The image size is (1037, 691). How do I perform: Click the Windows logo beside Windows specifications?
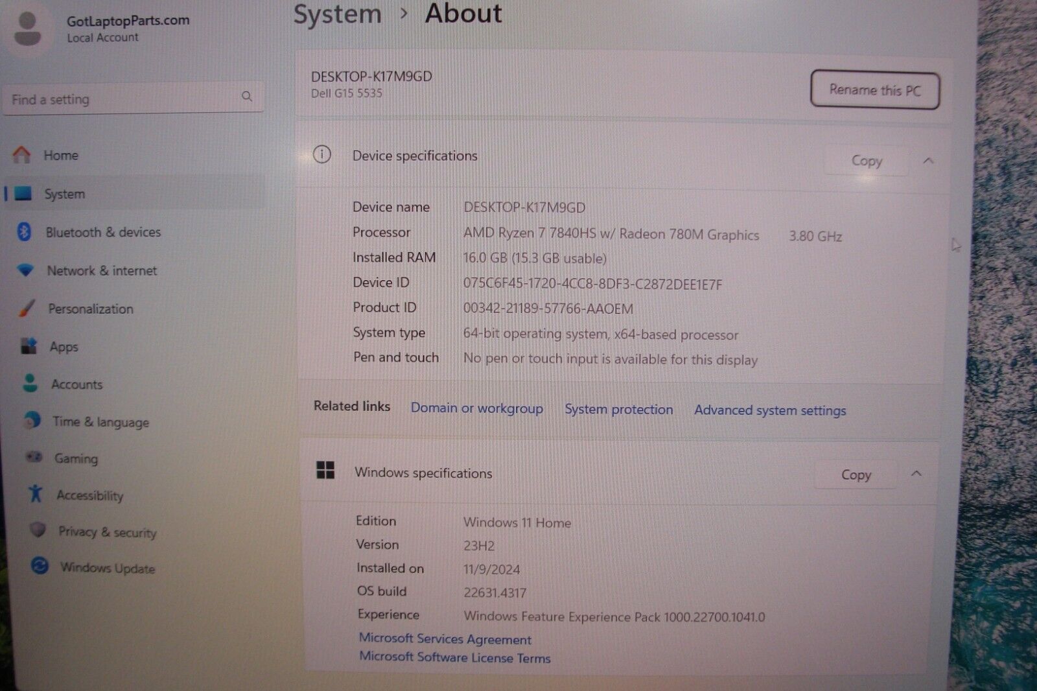[325, 470]
